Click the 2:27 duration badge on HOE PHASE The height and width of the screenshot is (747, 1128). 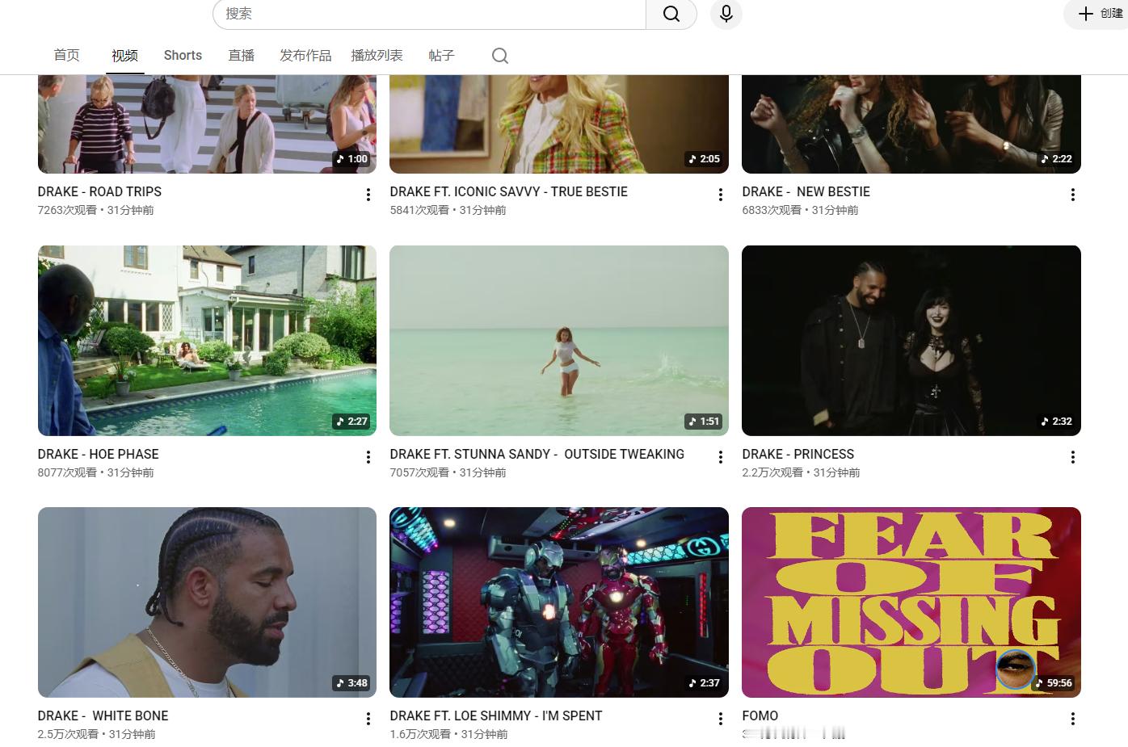click(351, 421)
